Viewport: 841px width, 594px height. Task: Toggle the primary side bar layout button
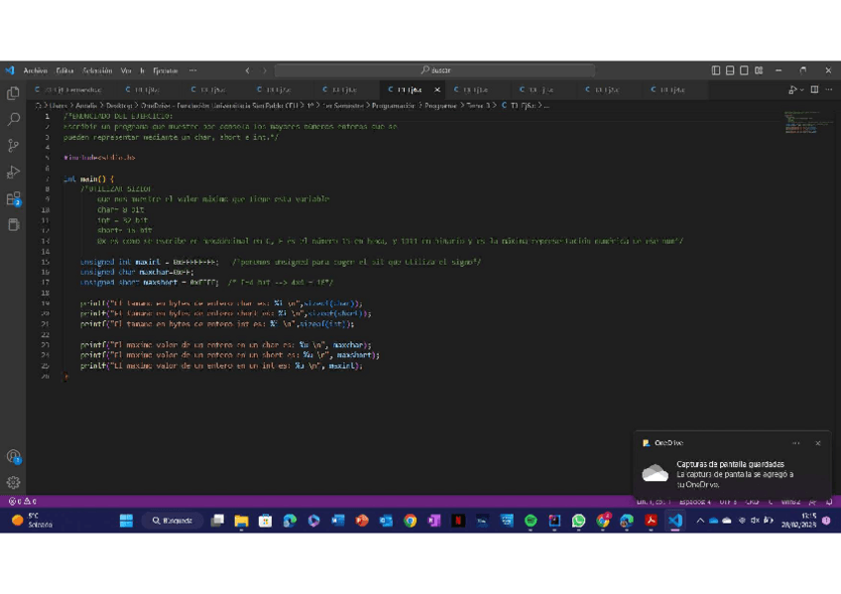point(716,70)
